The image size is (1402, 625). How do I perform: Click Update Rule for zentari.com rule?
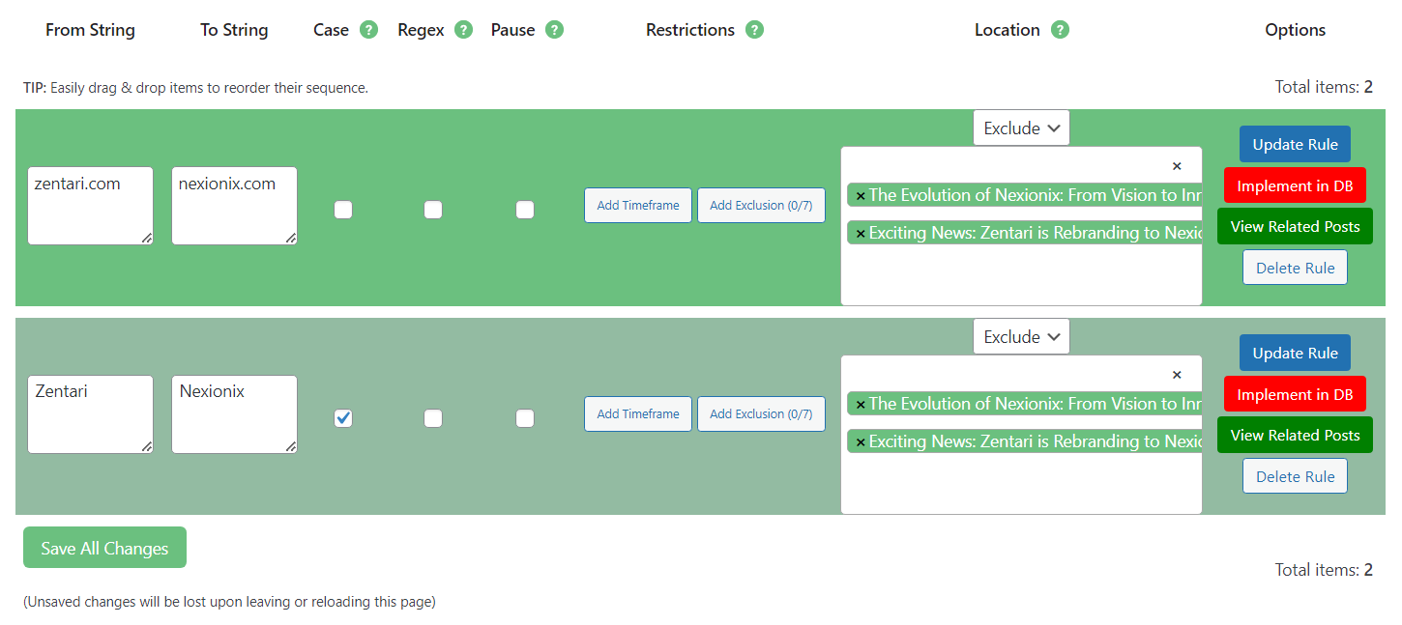tap(1295, 144)
